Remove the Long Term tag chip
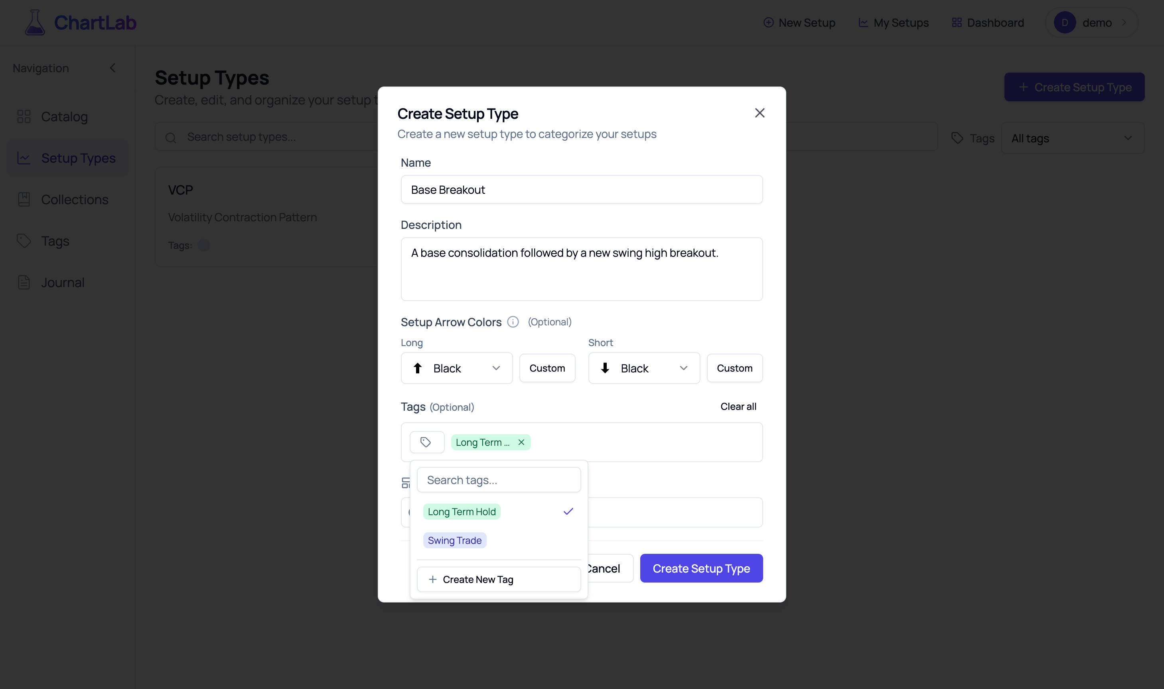This screenshot has width=1164, height=689. click(x=521, y=442)
